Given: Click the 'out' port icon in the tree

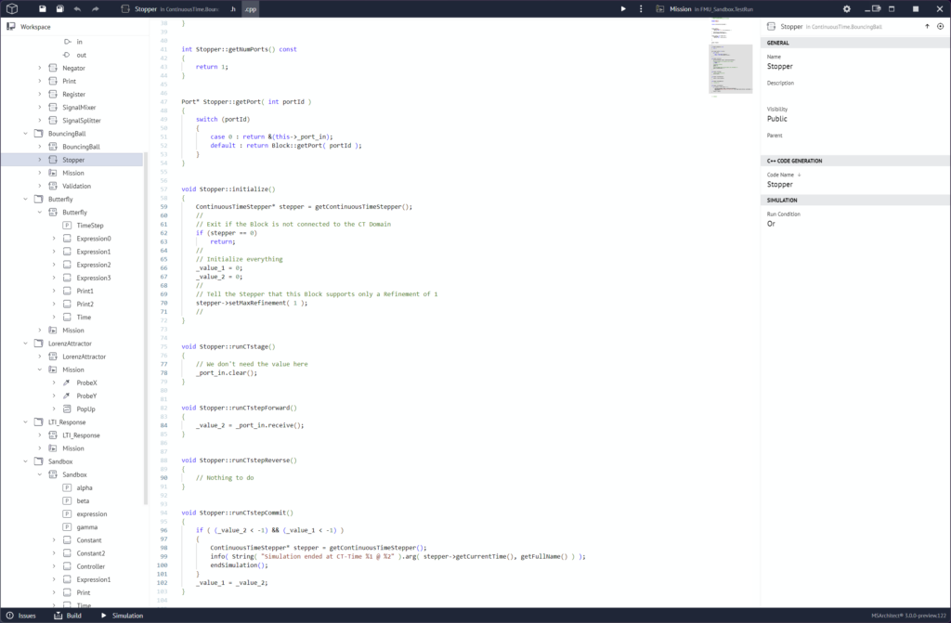Looking at the screenshot, I should pyautogui.click(x=67, y=55).
